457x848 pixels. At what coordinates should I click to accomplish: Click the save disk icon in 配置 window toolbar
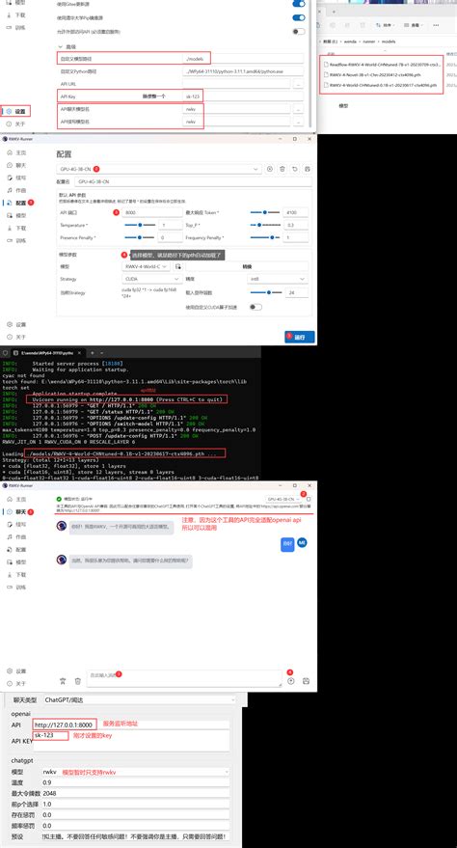tap(308, 169)
